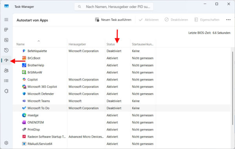Viewport: 235px width, 149px height.
Task: Select the msedge entry name
Action: 33,115
